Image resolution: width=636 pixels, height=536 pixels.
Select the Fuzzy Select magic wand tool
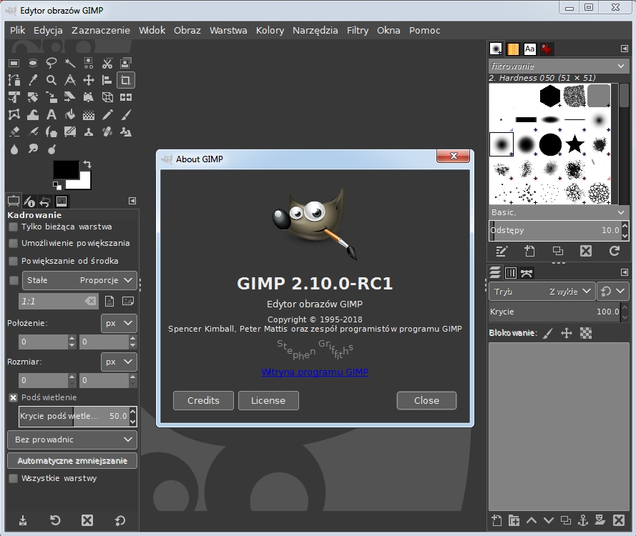coord(70,64)
